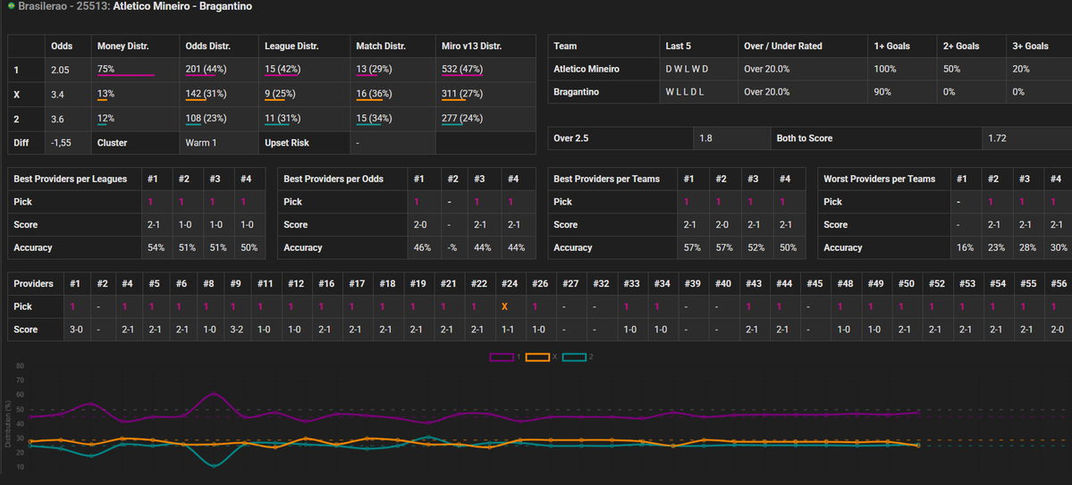Click the 100% value for Atletico 1+ Goals
This screenshot has height=485, width=1072.
point(884,70)
